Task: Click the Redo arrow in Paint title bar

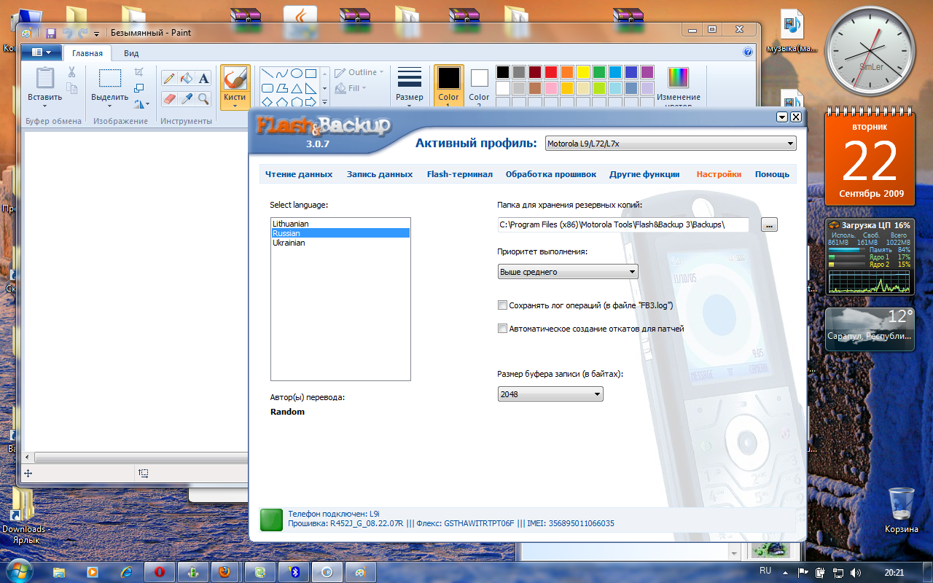Action: point(82,33)
